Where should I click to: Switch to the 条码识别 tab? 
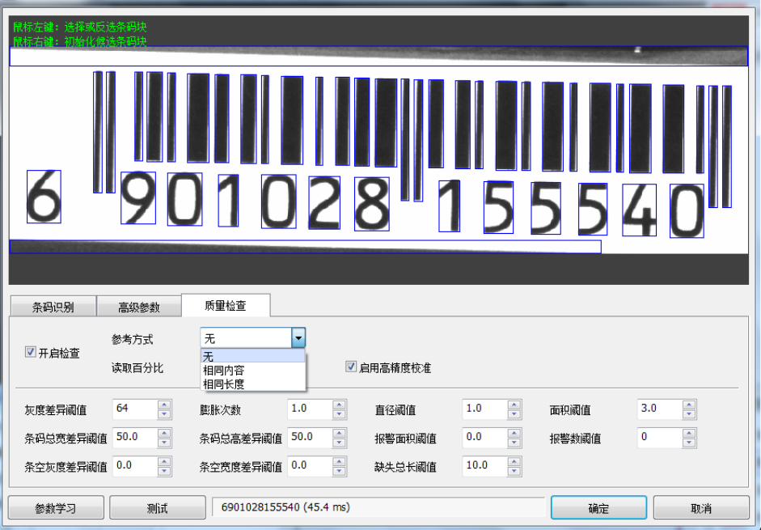(x=53, y=307)
